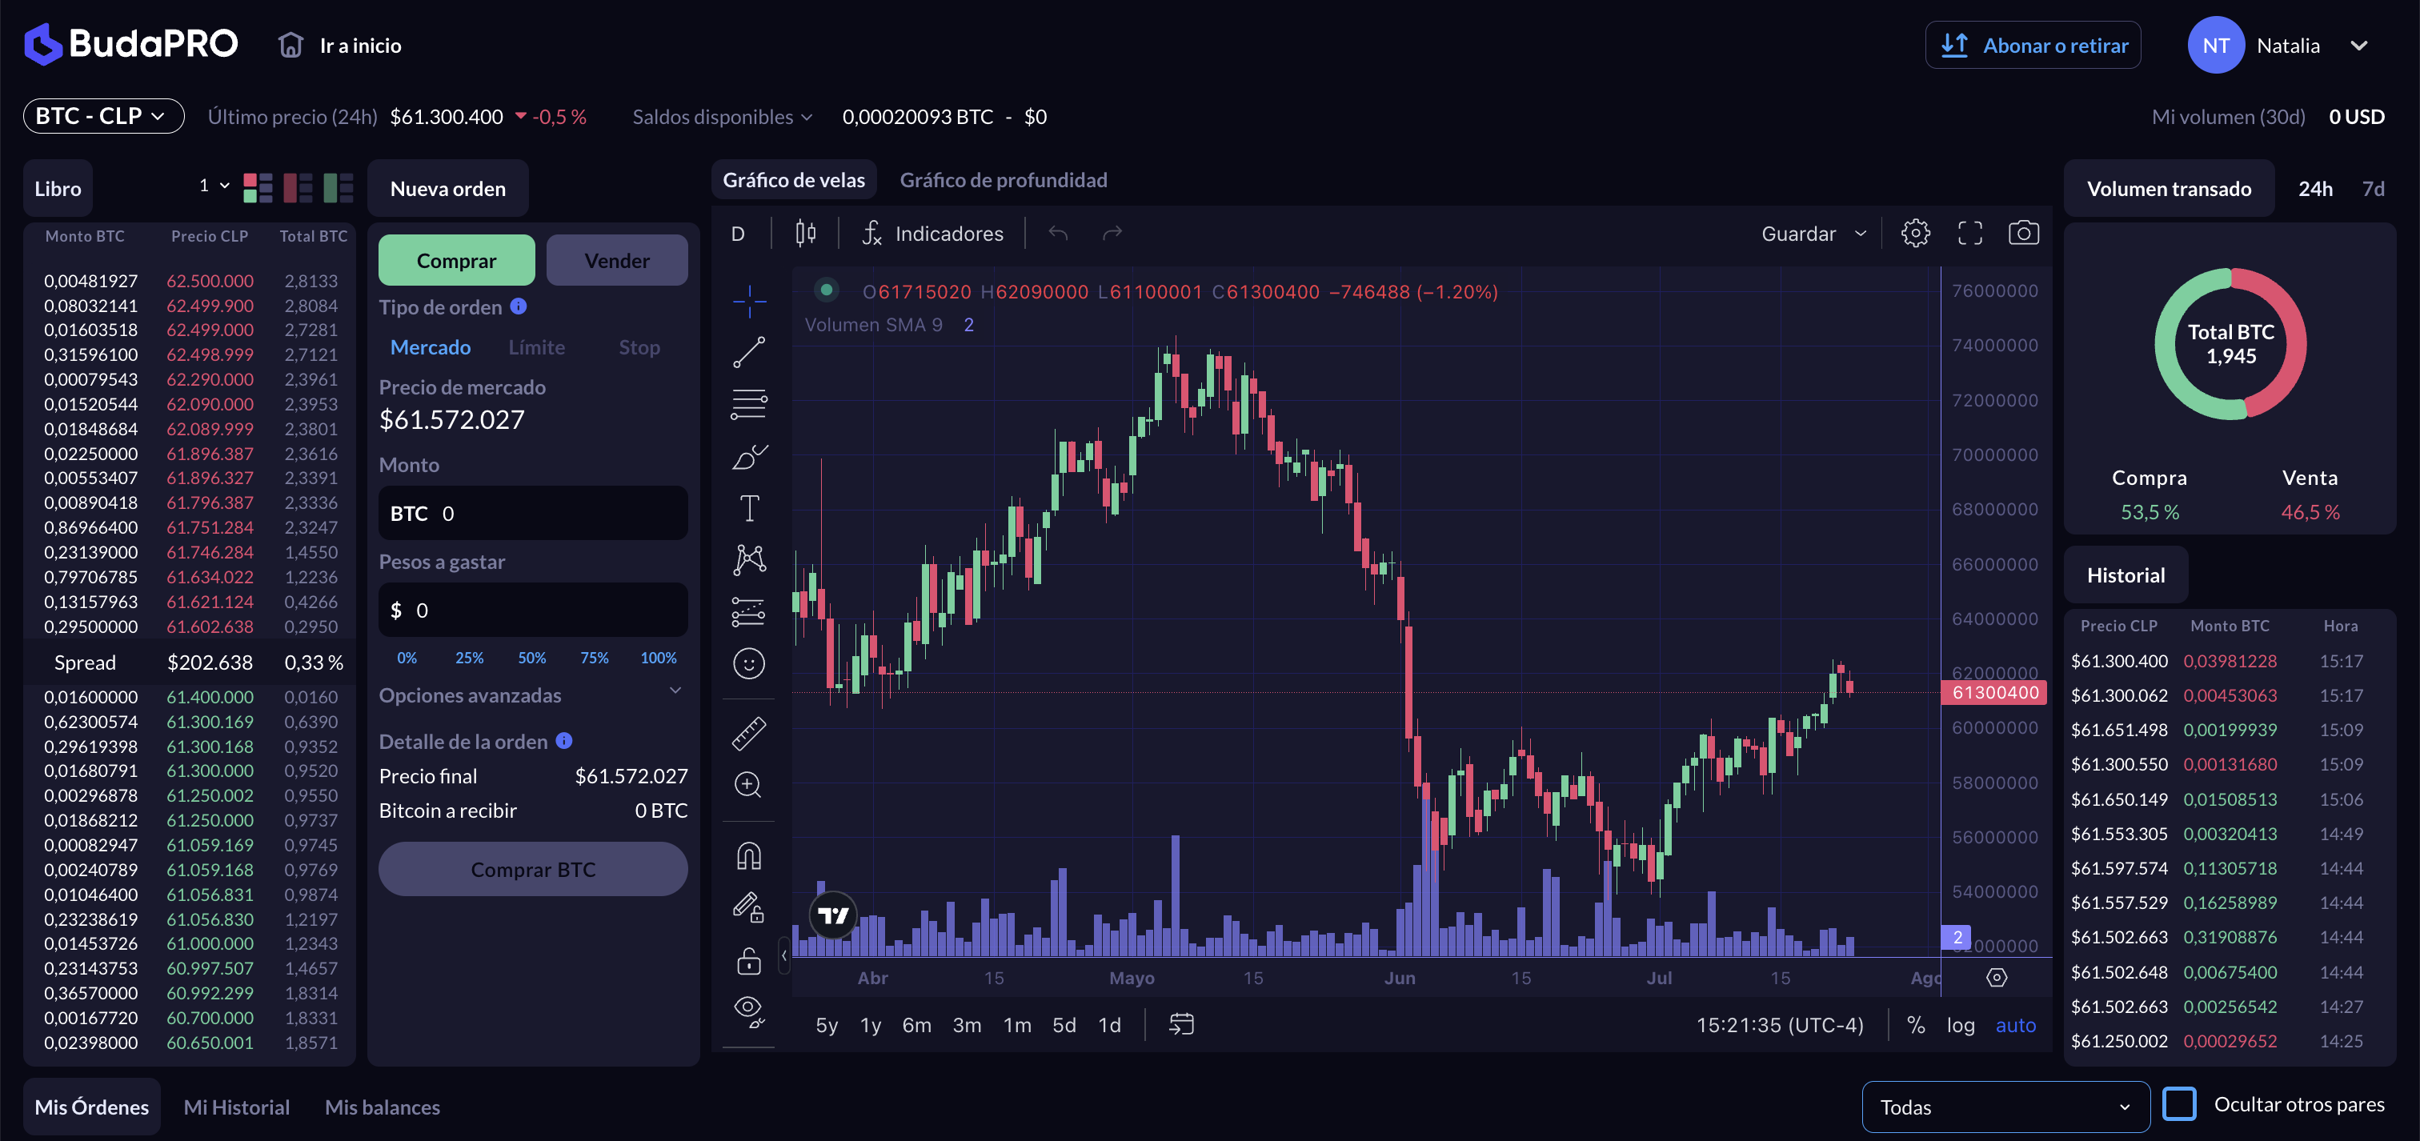
Task: Open the emoji icons tool
Action: (749, 664)
